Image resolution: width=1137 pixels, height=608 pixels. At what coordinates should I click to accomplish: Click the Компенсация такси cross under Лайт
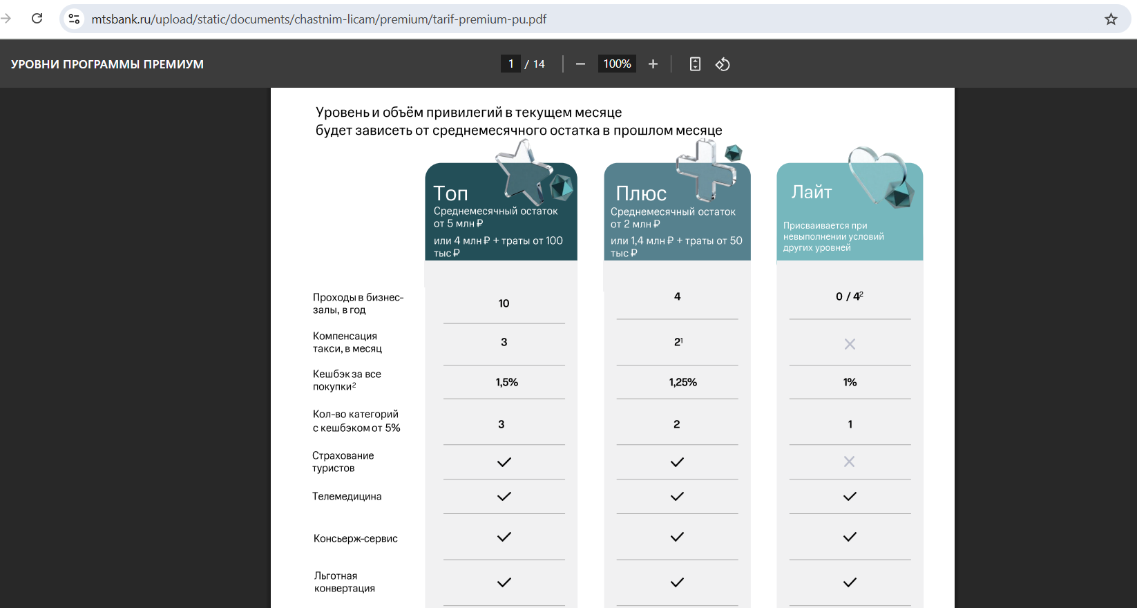[850, 344]
